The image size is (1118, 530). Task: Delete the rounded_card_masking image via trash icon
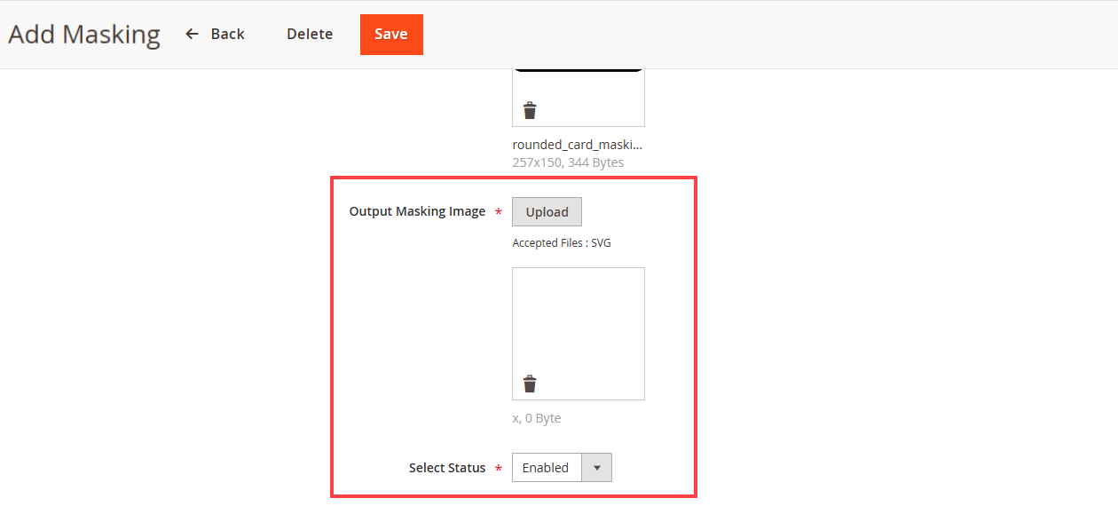coord(530,111)
